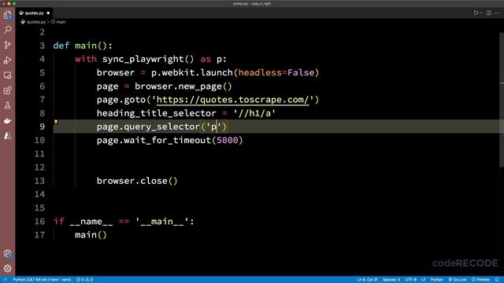504x283 pixels.
Task: Split the editor to the right
Action: coord(488,13)
